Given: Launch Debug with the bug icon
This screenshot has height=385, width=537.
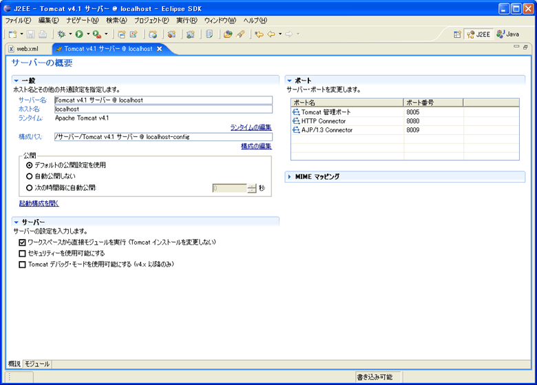Looking at the screenshot, I should coord(62,34).
